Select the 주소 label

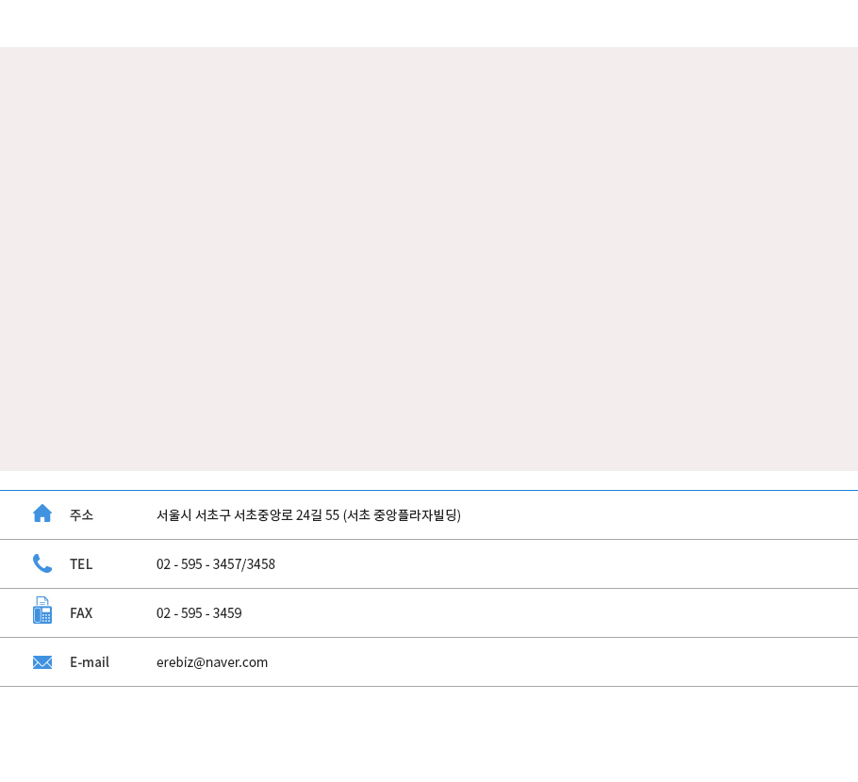[81, 515]
